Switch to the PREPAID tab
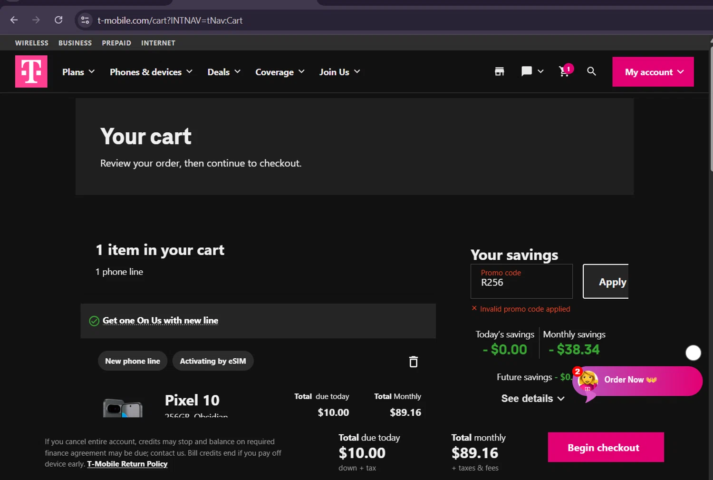The image size is (713, 480). point(116,43)
